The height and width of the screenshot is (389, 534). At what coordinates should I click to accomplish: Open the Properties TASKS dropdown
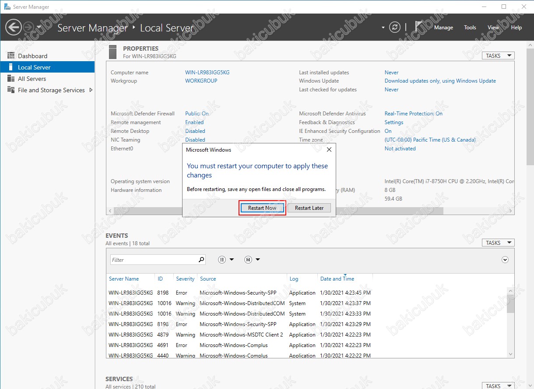coord(498,56)
